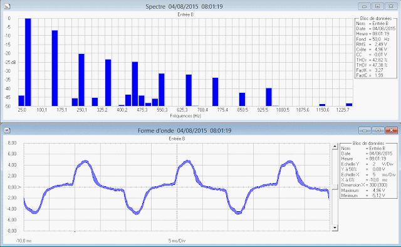
Task: Close the Forme d'onde window
Action: (x=391, y=130)
